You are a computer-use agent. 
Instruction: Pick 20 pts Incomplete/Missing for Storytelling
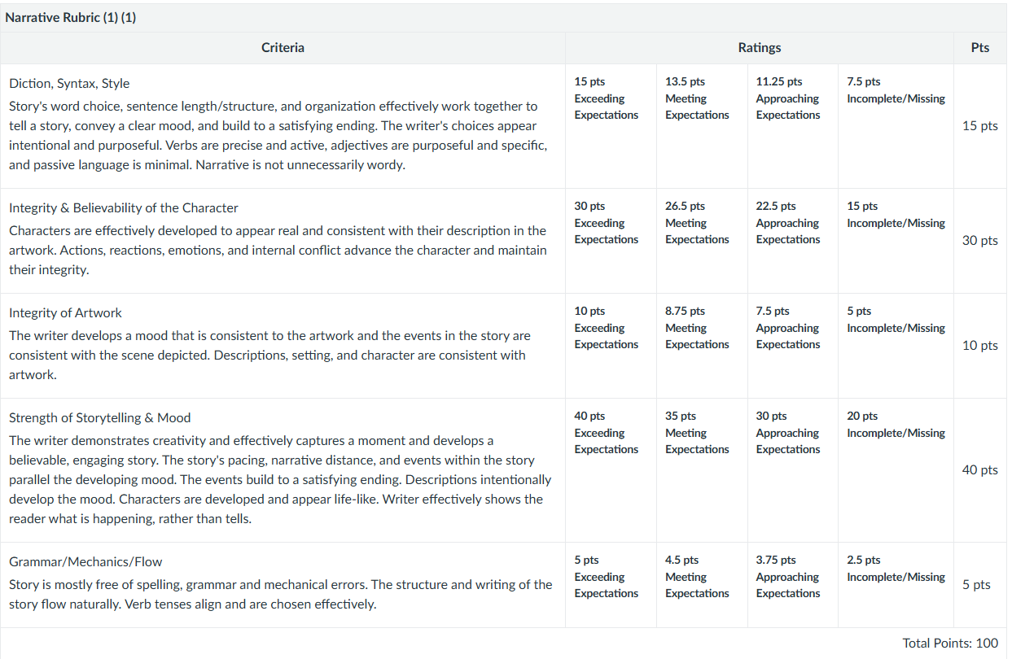[896, 425]
